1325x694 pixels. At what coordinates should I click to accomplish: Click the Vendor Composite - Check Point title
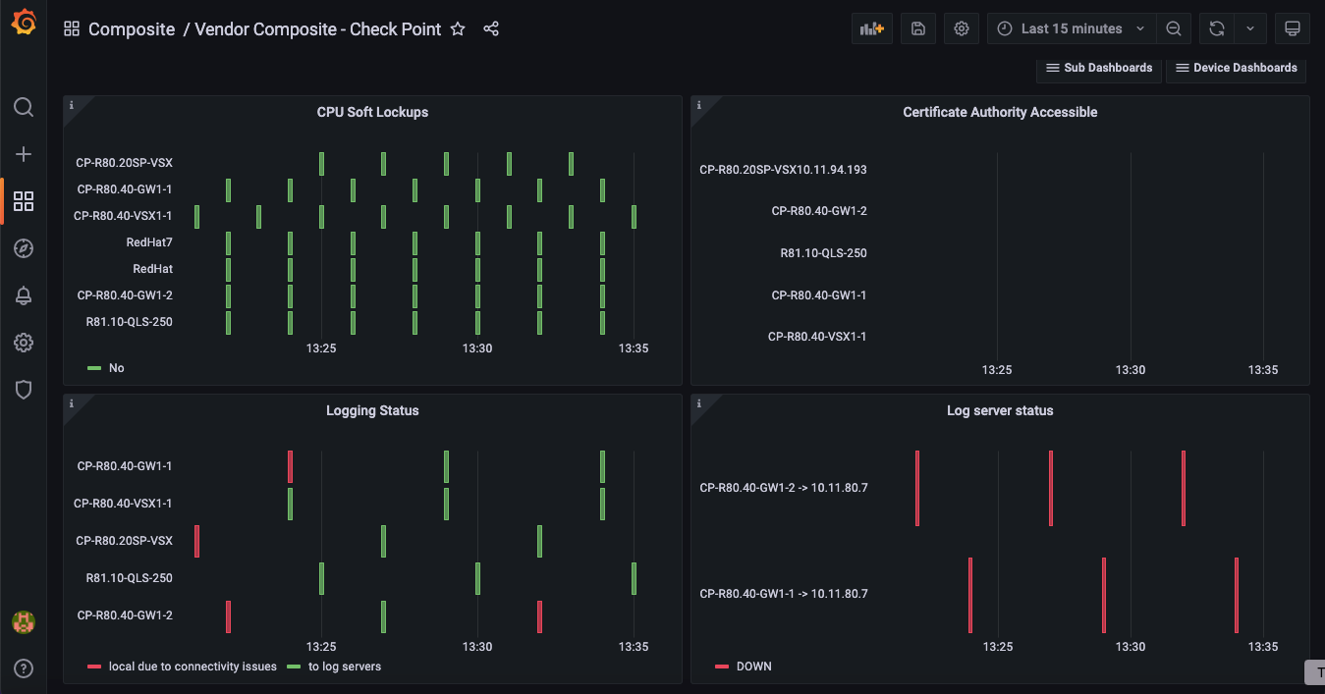tap(317, 28)
